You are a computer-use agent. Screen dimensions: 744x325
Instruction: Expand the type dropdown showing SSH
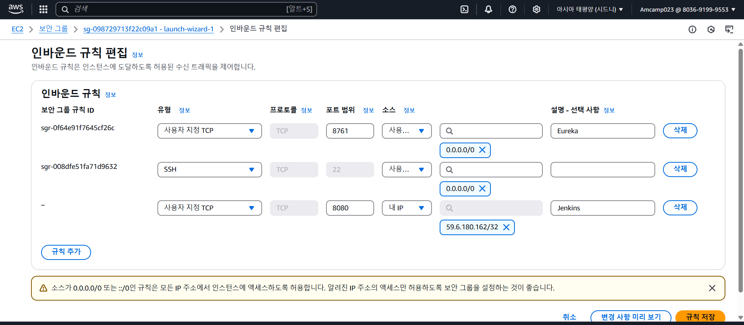point(210,170)
